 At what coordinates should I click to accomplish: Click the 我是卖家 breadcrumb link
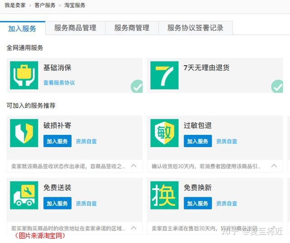click(15, 5)
